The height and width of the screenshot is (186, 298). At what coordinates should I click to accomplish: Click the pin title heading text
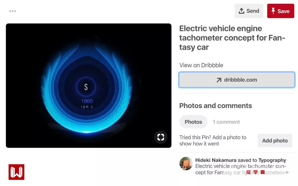pos(232,38)
